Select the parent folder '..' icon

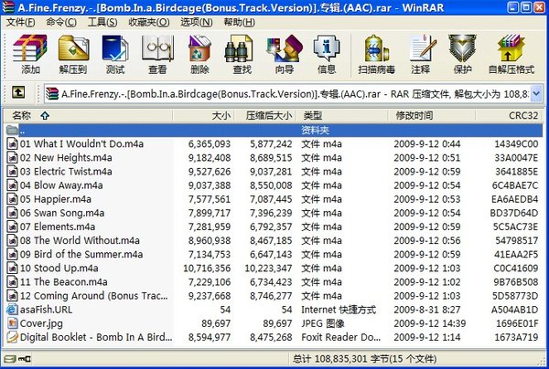tap(12, 131)
